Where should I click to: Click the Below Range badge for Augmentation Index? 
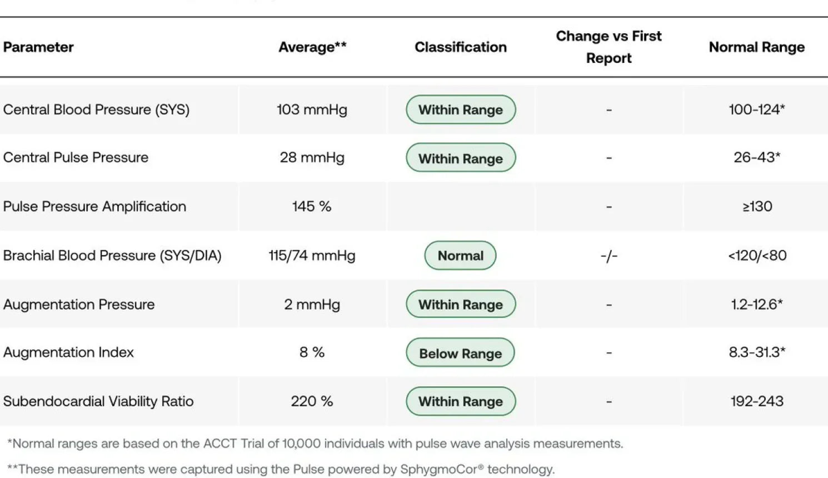pyautogui.click(x=460, y=353)
